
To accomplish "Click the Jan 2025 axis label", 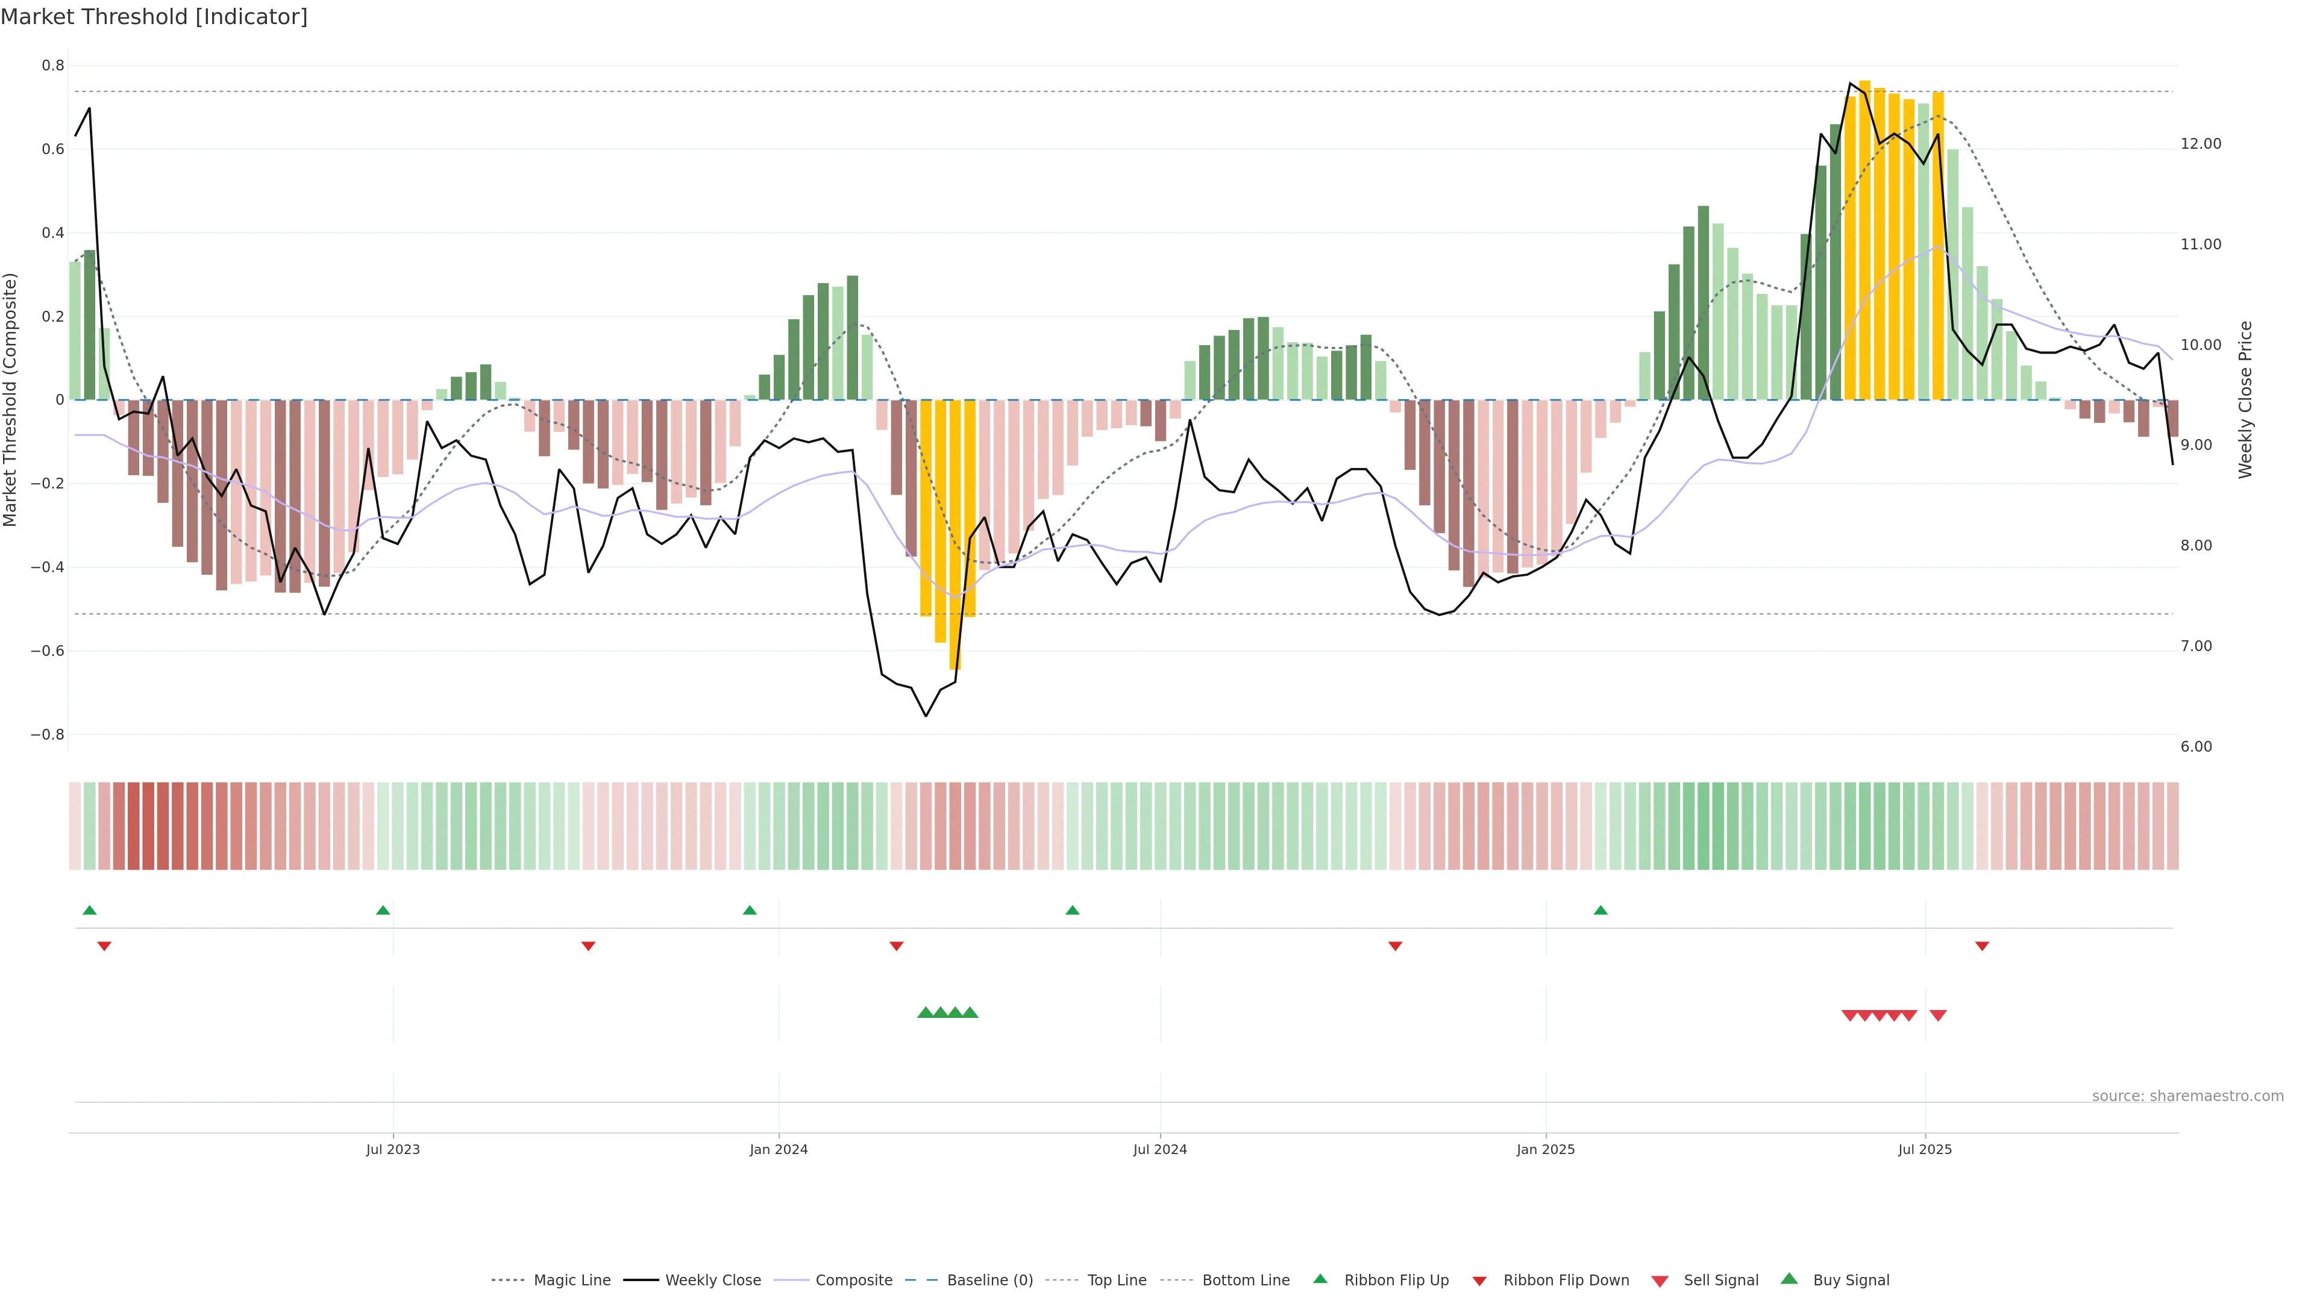I will coord(1545,1149).
